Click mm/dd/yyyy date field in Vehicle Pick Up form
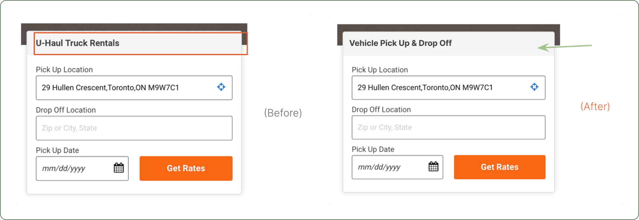639x220 pixels. pos(397,167)
